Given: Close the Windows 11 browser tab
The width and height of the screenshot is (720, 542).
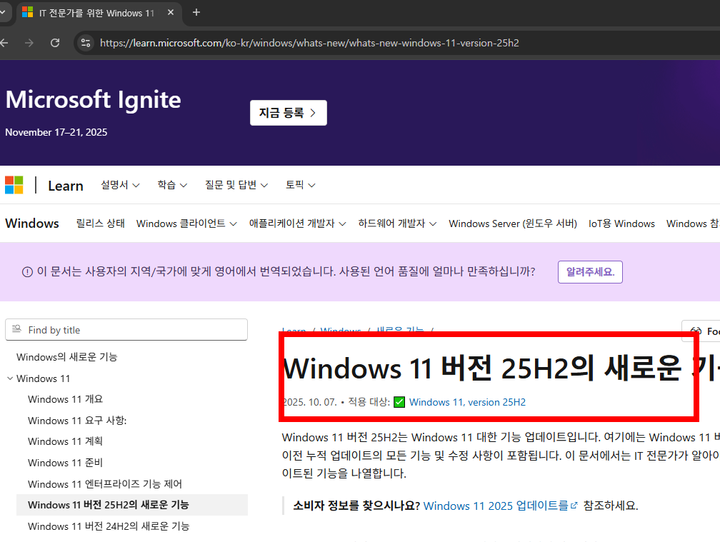Looking at the screenshot, I should tap(170, 12).
